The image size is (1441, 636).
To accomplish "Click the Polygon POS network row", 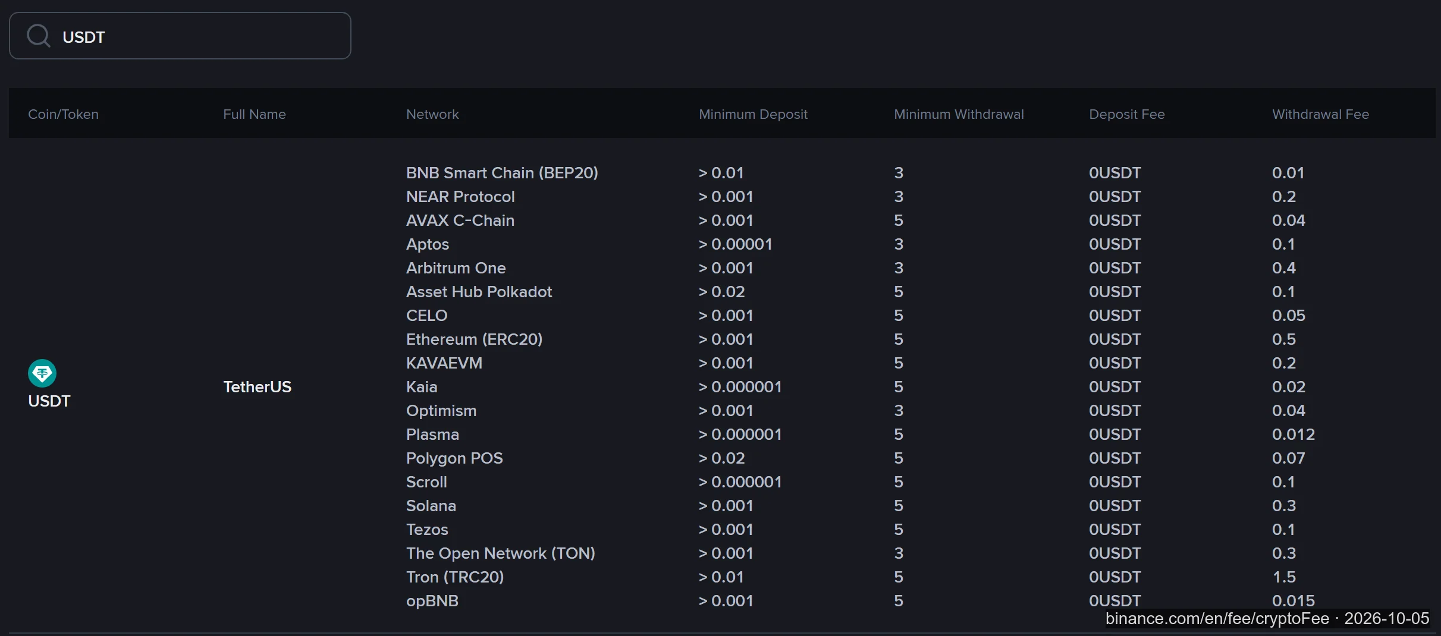I will pyautogui.click(x=454, y=458).
